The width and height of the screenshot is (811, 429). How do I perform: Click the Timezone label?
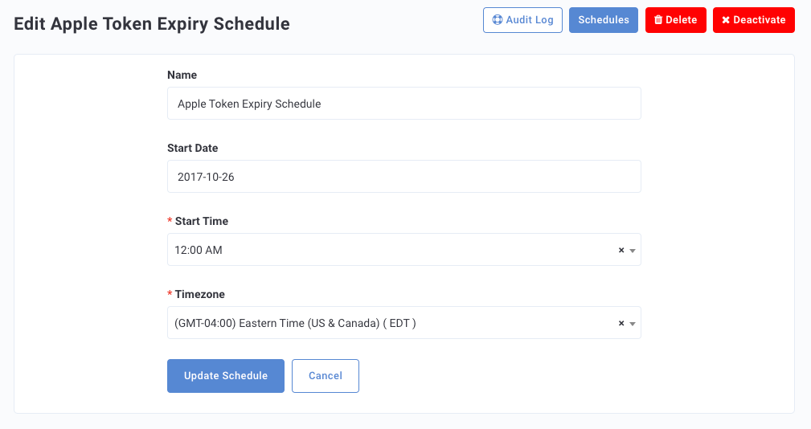click(x=199, y=295)
